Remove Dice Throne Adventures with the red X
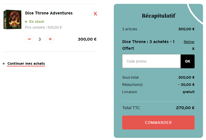 pyautogui.click(x=95, y=14)
